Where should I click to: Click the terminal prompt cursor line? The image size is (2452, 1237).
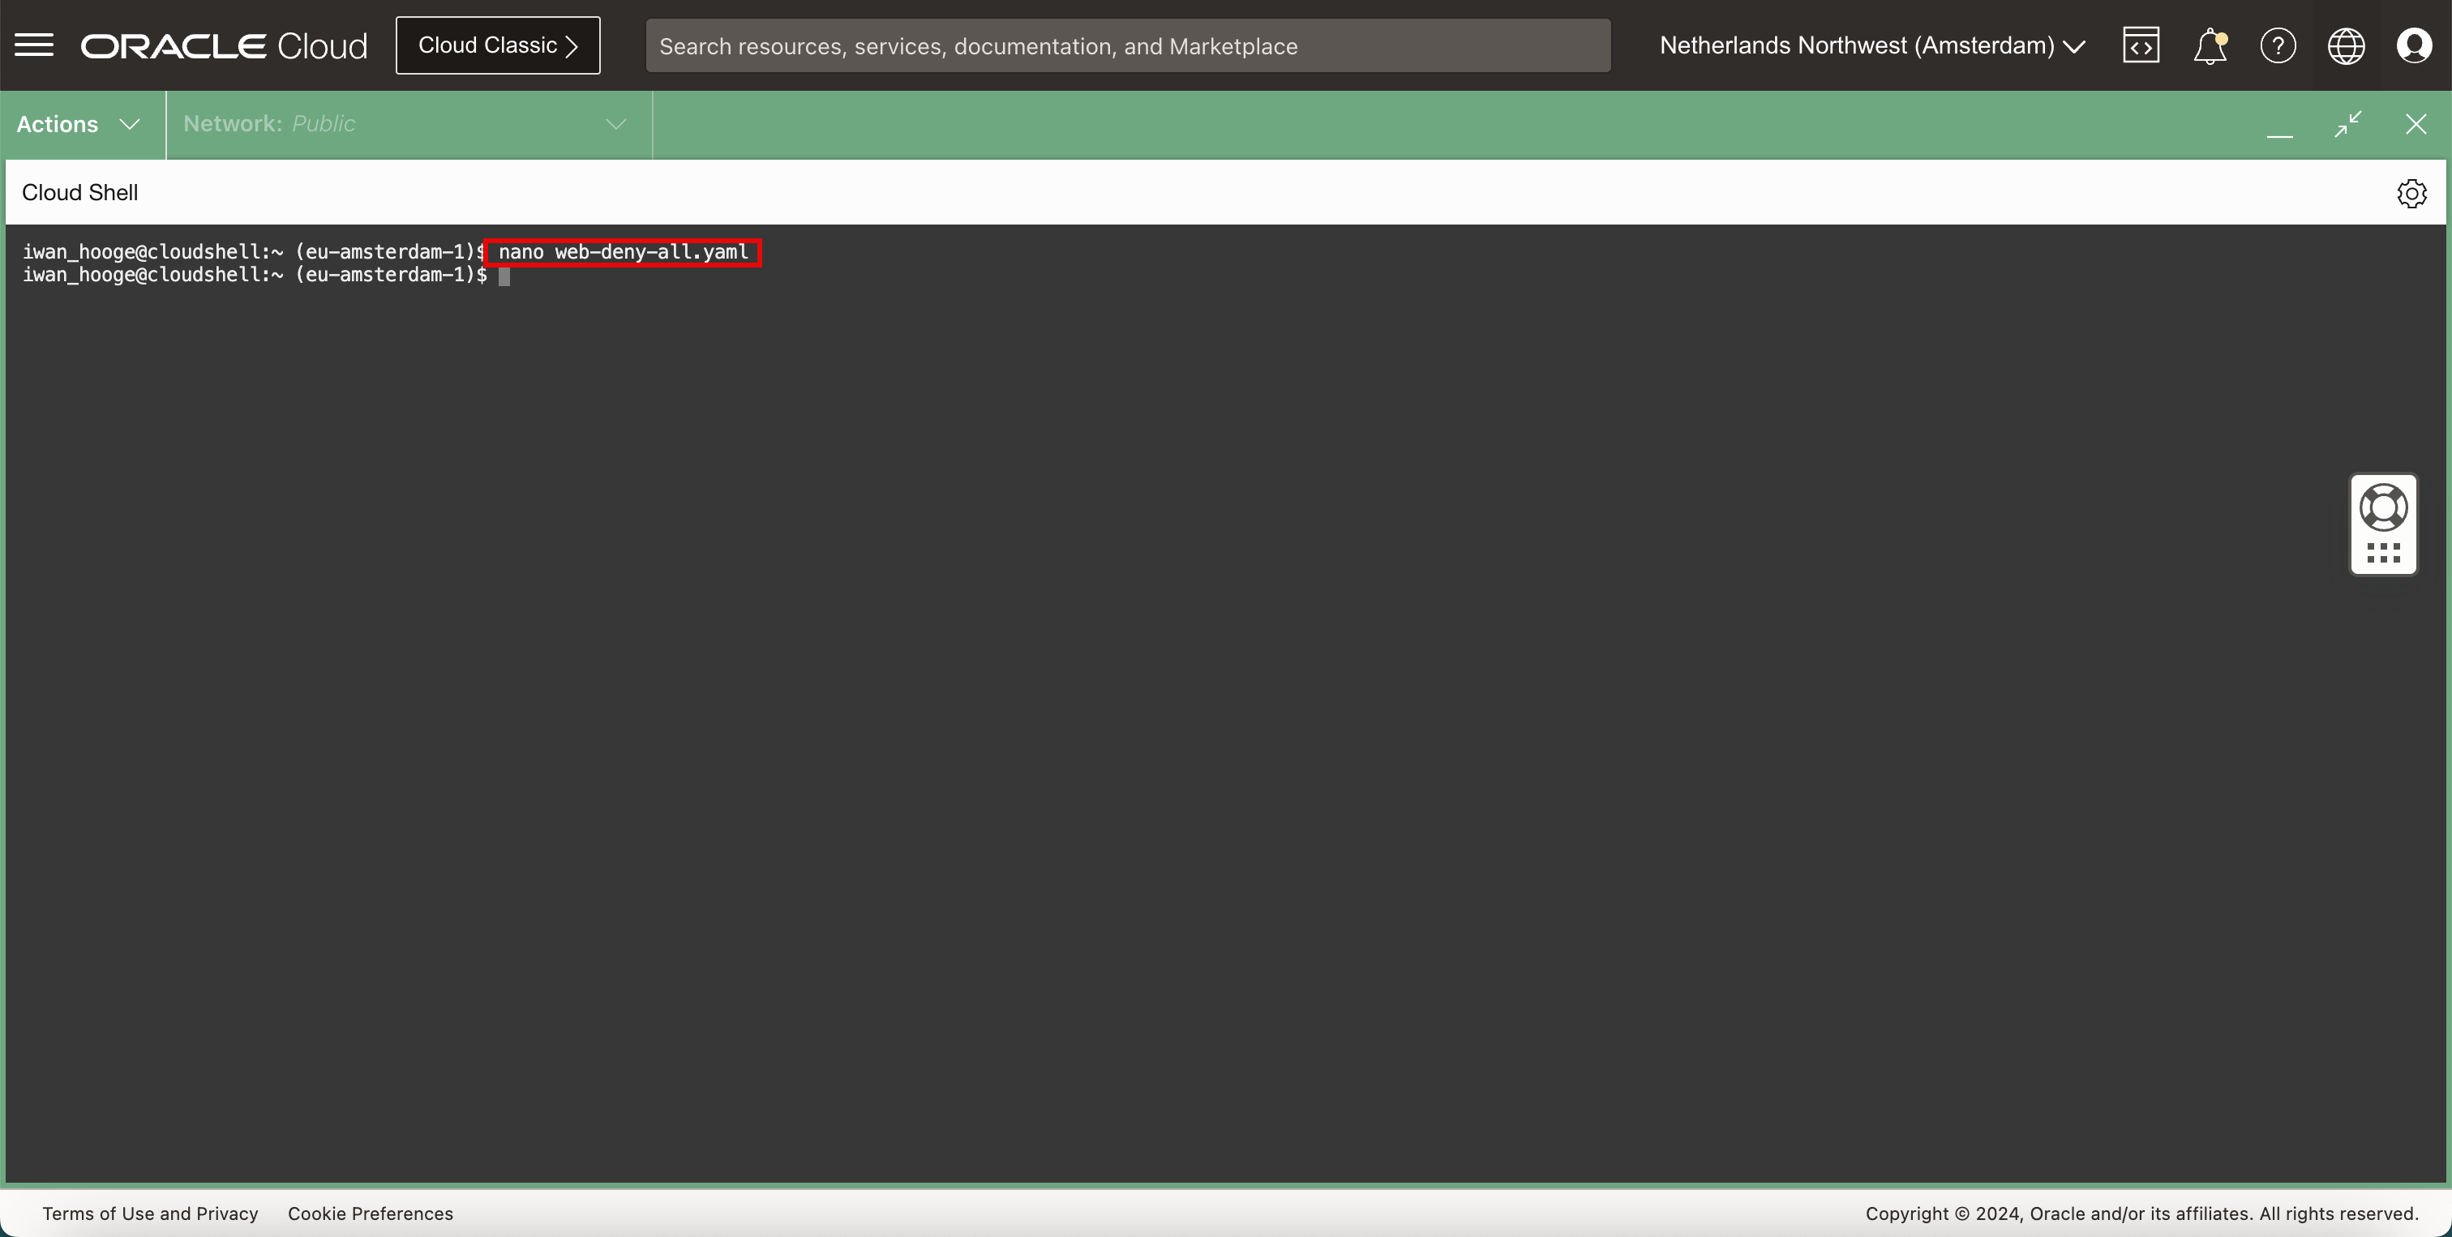tap(504, 276)
